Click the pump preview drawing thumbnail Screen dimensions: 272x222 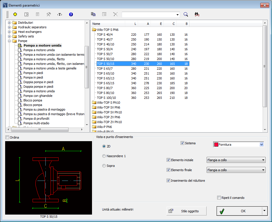pyautogui.click(x=49, y=178)
